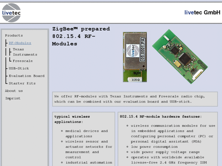Click 'operates with worldwide available' bullet

point(169,160)
